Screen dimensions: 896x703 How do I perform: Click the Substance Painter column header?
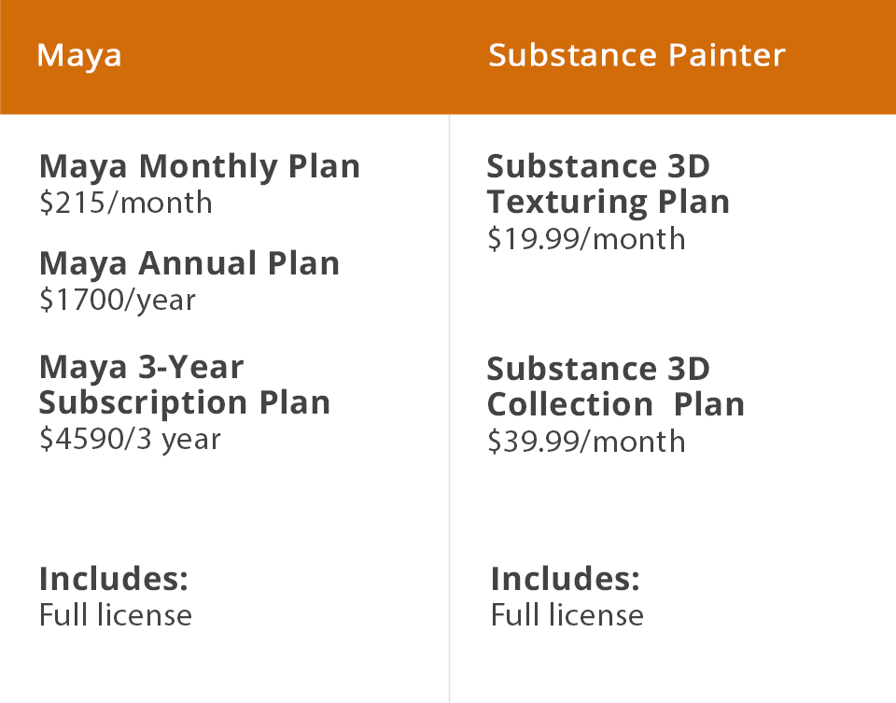pos(637,56)
